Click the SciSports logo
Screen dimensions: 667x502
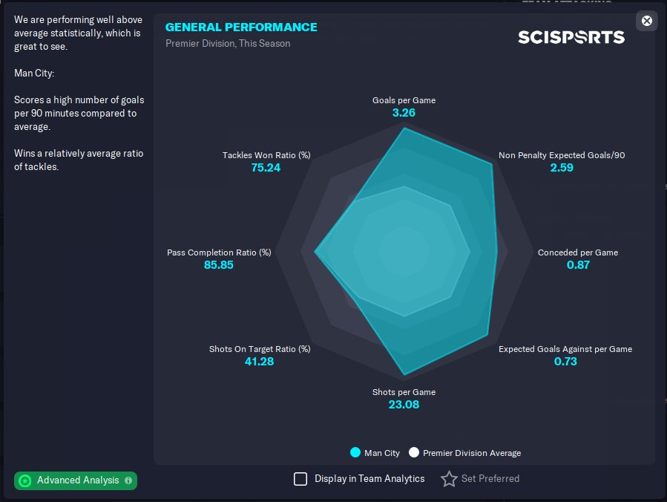[x=571, y=37]
